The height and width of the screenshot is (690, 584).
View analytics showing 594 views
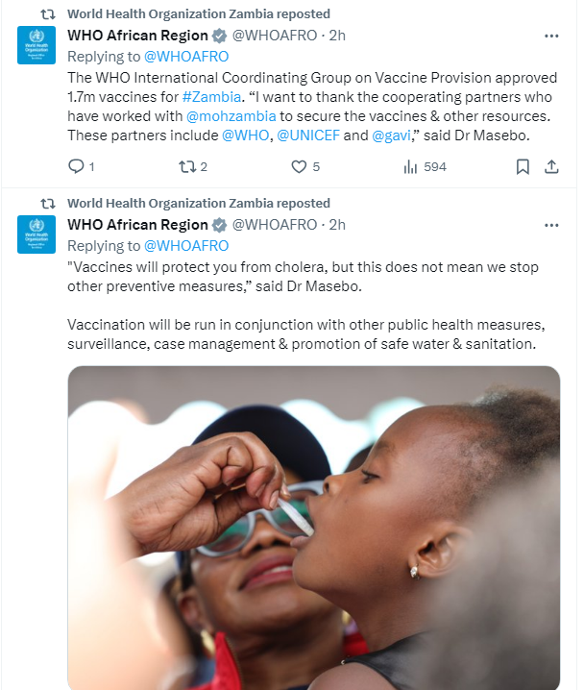(x=411, y=166)
